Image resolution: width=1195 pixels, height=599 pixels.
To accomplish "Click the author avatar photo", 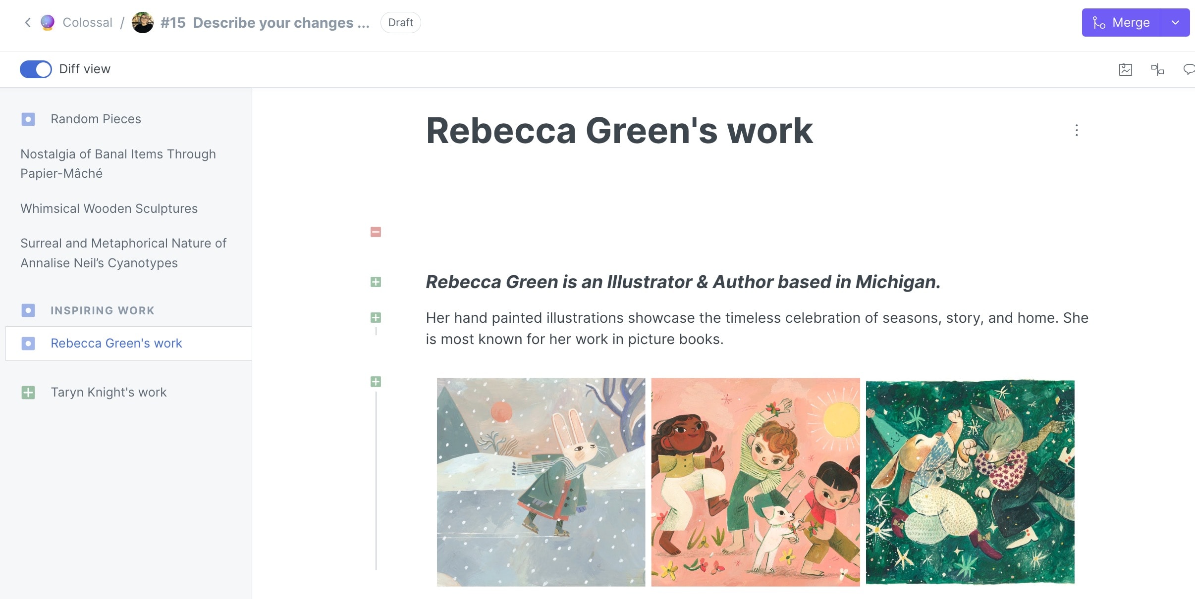I will [143, 23].
